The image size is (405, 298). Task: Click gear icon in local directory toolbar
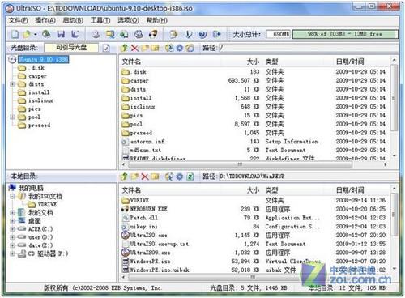[180, 177]
